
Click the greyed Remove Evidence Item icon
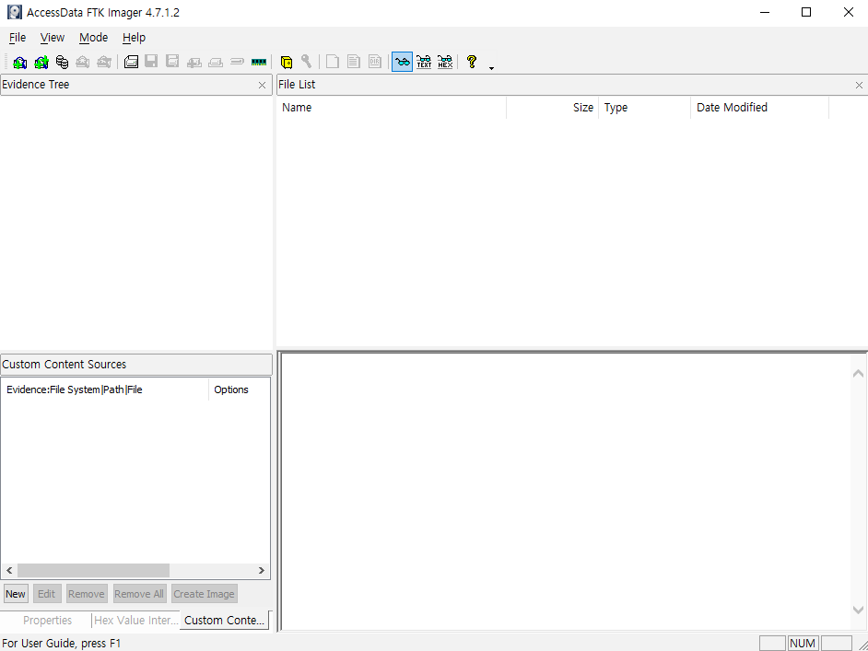tap(83, 62)
